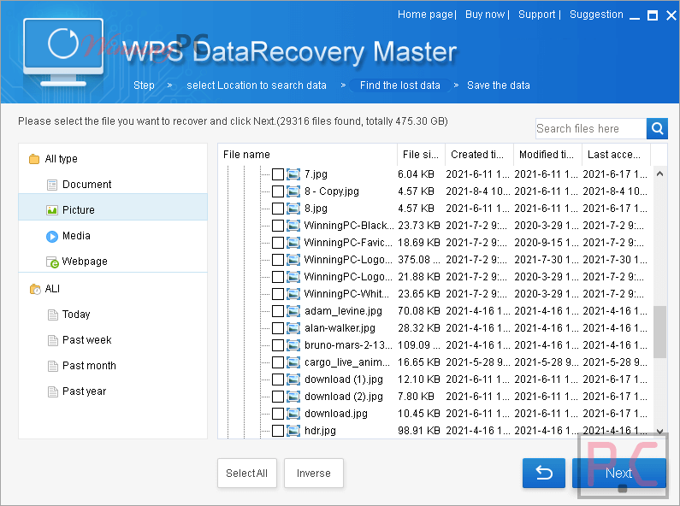The height and width of the screenshot is (506, 680).
Task: Open the Buy now link
Action: tap(485, 15)
